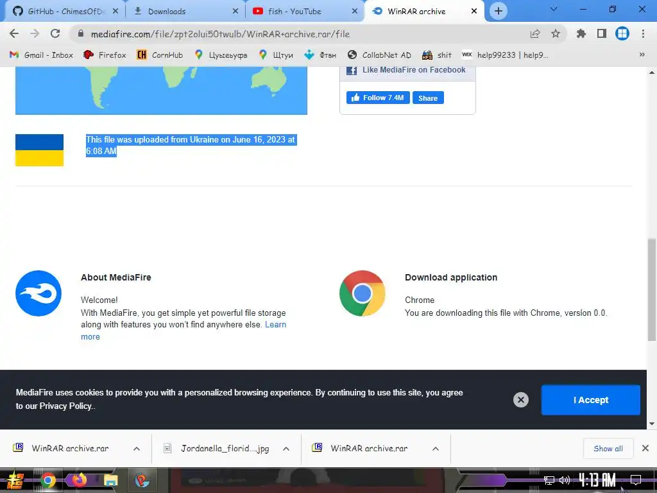This screenshot has width=657, height=493.
Task: Open Gmail - Inbox bookmark
Action: click(x=41, y=55)
